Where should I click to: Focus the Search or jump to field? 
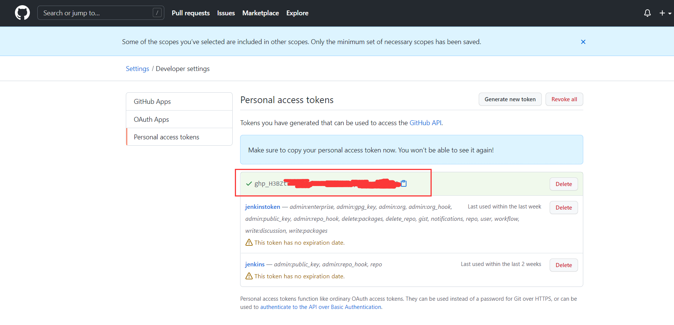[x=101, y=13]
